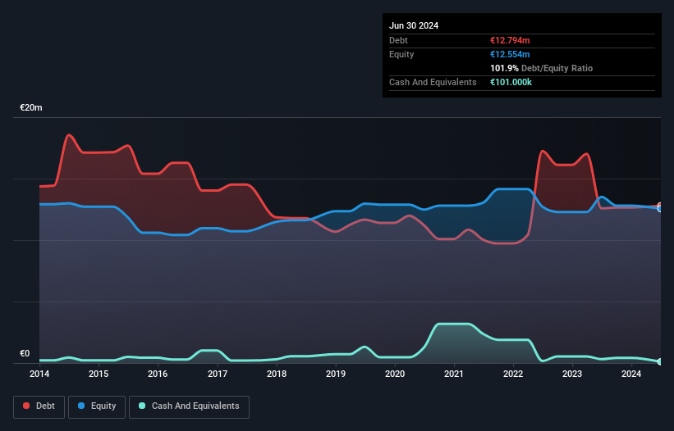The width and height of the screenshot is (674, 431).
Task: Click the €20m y-axis label
Action: (x=31, y=107)
